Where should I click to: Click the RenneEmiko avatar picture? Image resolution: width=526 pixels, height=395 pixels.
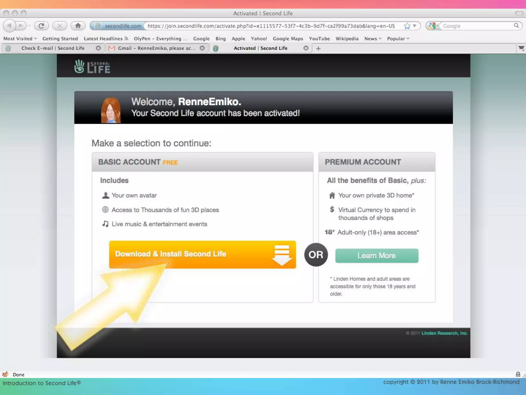[x=111, y=110]
